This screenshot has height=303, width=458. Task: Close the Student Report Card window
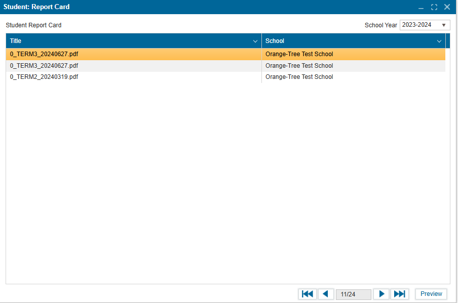pos(447,7)
